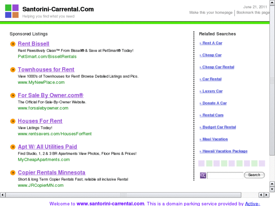
Task: Click the Santorini-Carrental.Com site title
Action: pos(58,9)
